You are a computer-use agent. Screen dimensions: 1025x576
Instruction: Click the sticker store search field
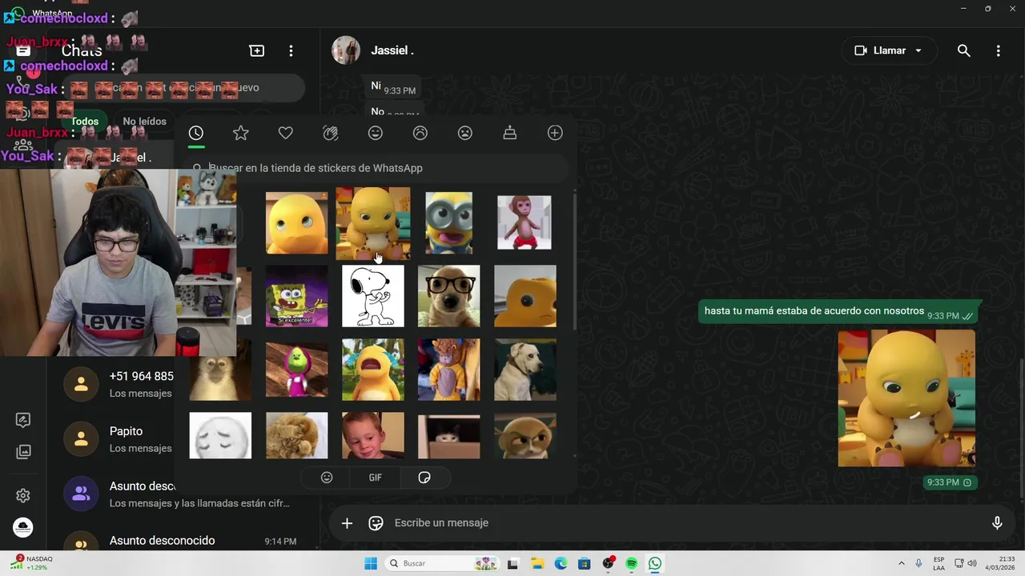pos(376,168)
